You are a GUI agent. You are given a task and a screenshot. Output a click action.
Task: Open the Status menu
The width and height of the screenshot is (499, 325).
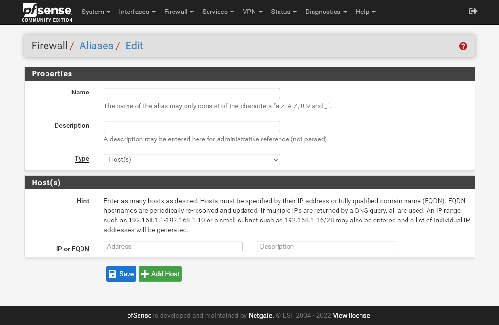pyautogui.click(x=284, y=12)
